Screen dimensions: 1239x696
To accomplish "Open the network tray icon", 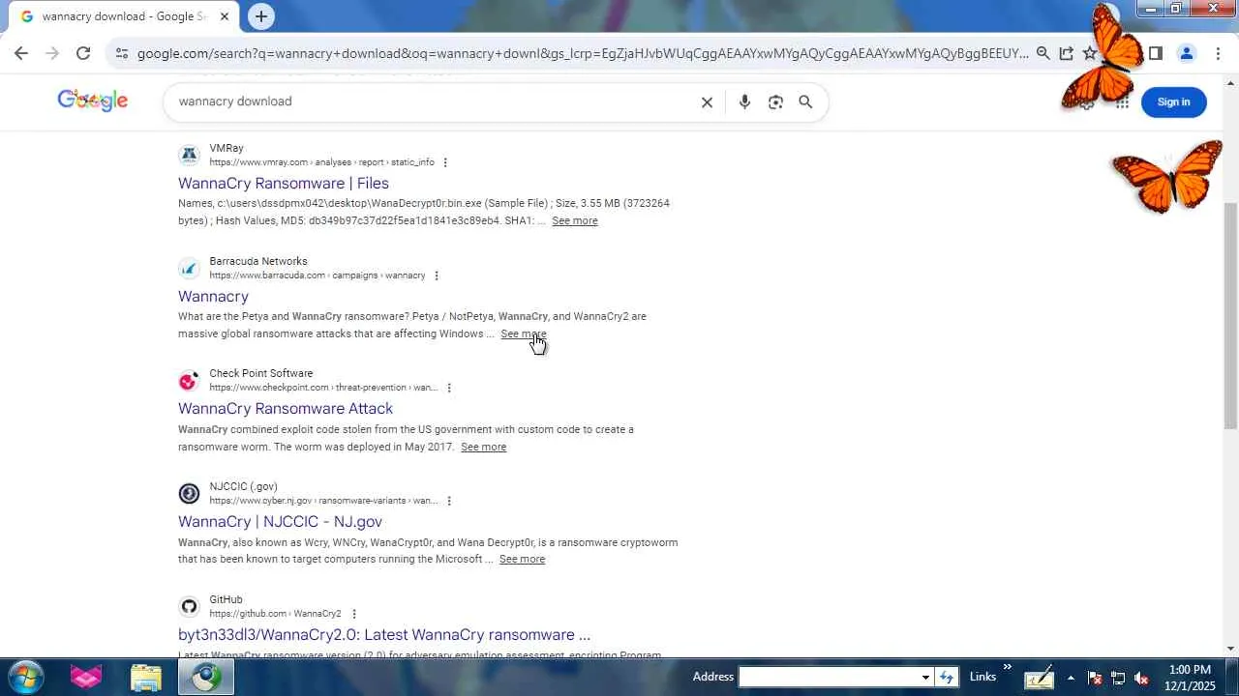I will point(1118,678).
